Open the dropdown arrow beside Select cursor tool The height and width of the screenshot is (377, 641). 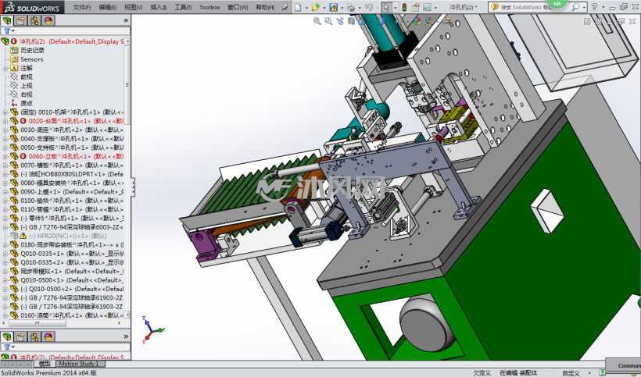[395, 7]
